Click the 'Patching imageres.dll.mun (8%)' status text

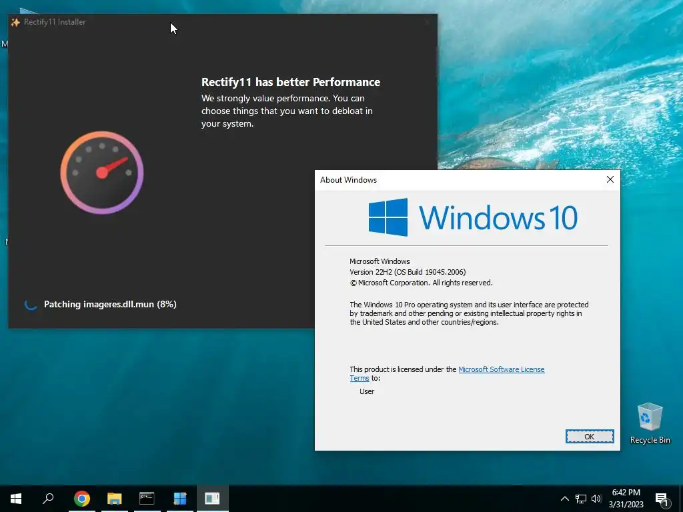coord(110,304)
